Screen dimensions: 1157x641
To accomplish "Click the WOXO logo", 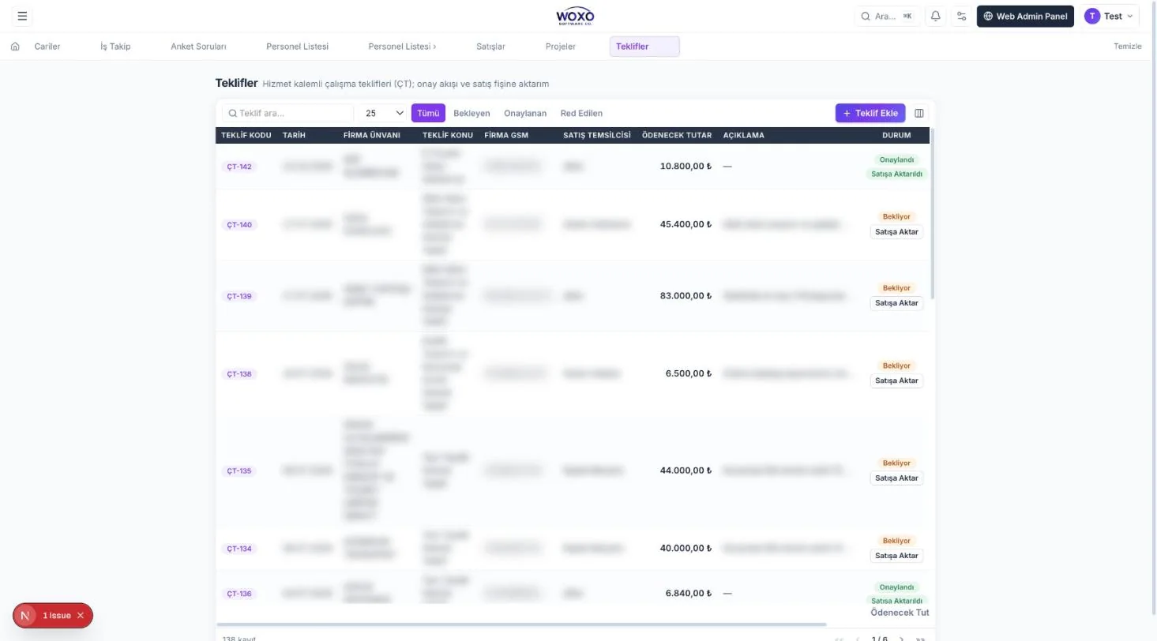I will [575, 16].
